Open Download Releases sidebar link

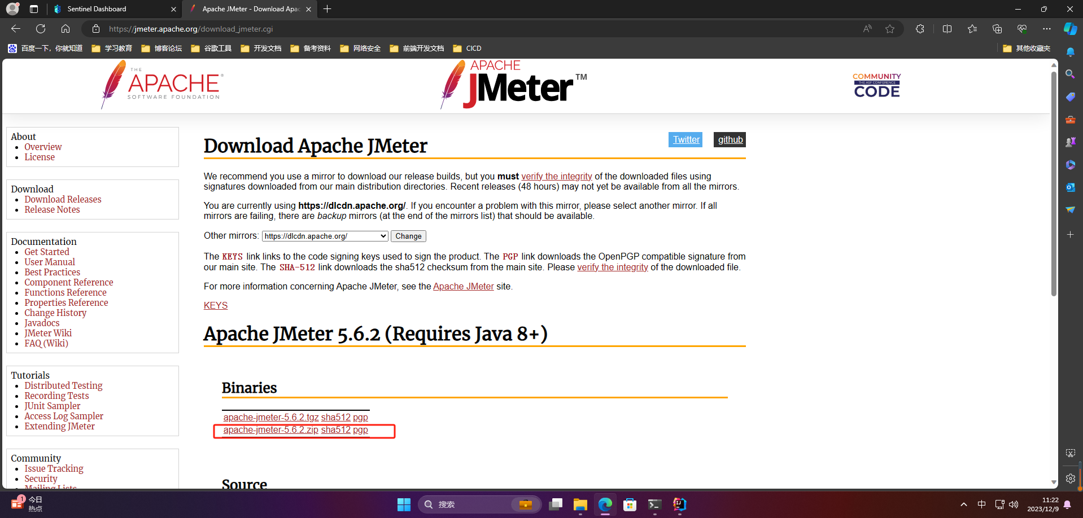tap(63, 199)
